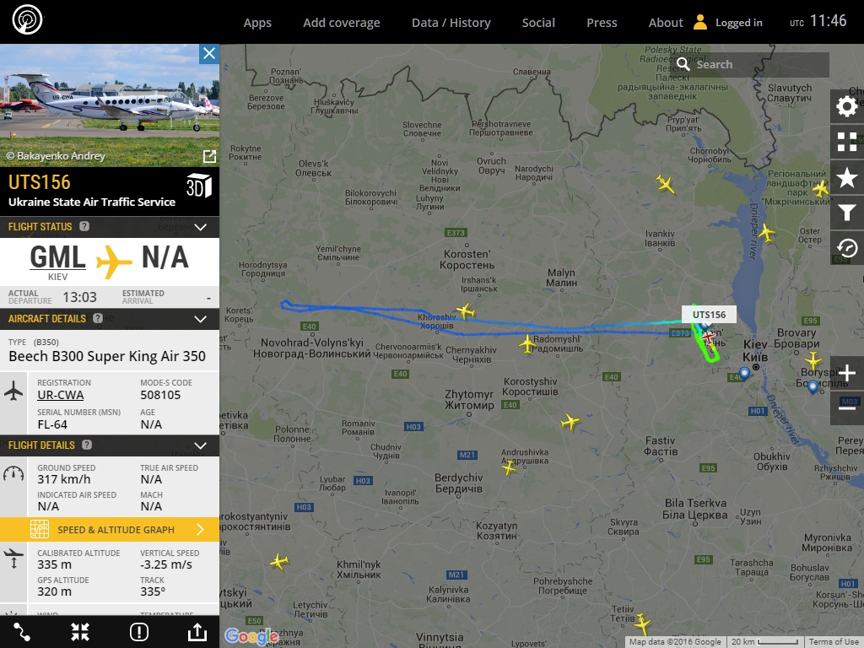
Task: Collapse the Flight Status section
Action: [x=201, y=227]
